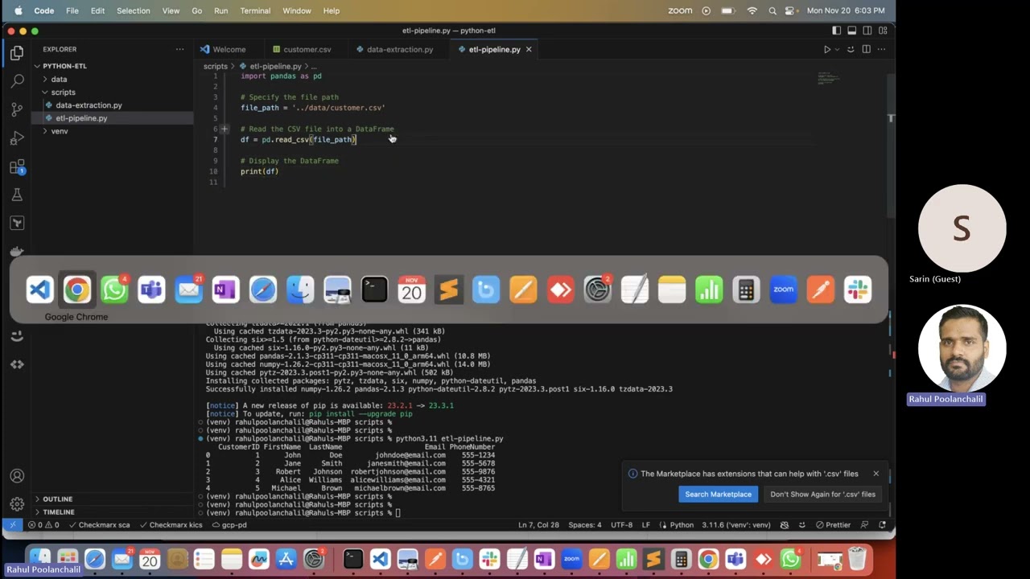1030x579 pixels.
Task: Click the Split Editor Right icon
Action: 866,49
